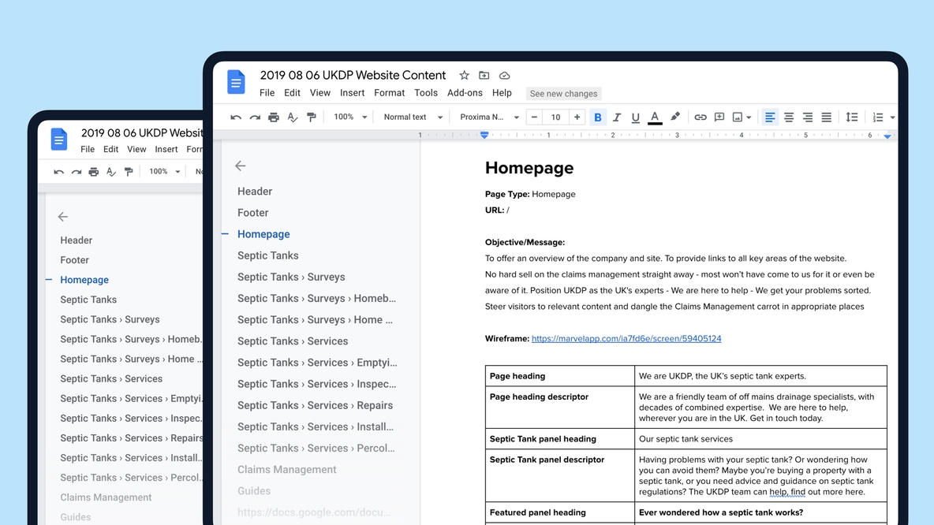Screen dimensions: 934x525
Task: Click the print icon
Action: coord(274,117)
